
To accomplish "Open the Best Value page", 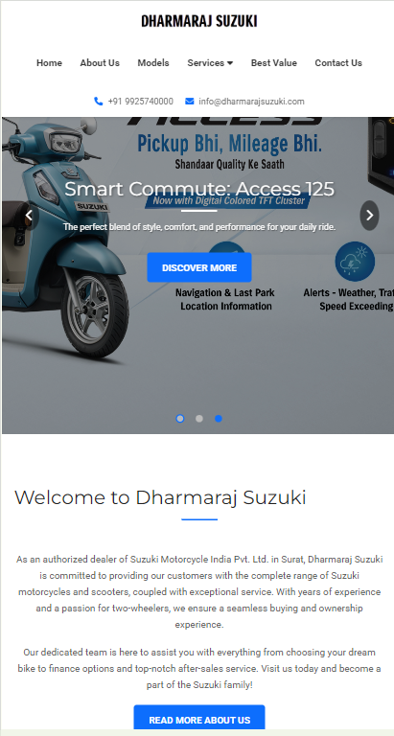I will (x=274, y=63).
